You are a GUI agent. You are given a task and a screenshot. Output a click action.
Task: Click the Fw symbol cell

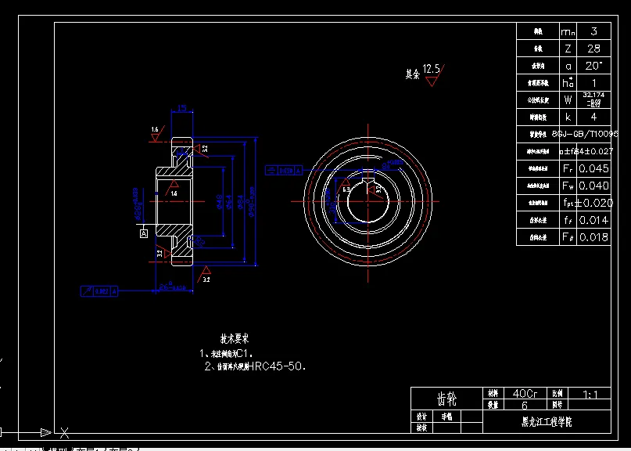click(568, 186)
